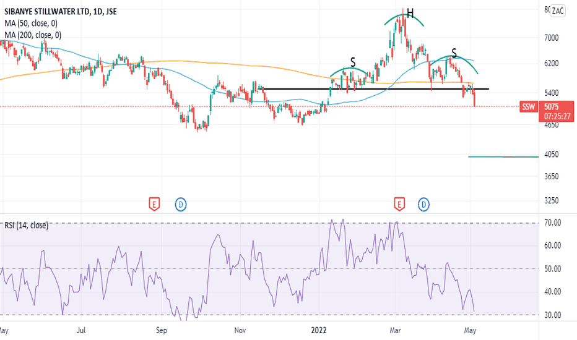Screen dimensions: 577x340
Task: Click the 7000 price axis label
Action: [x=551, y=38]
